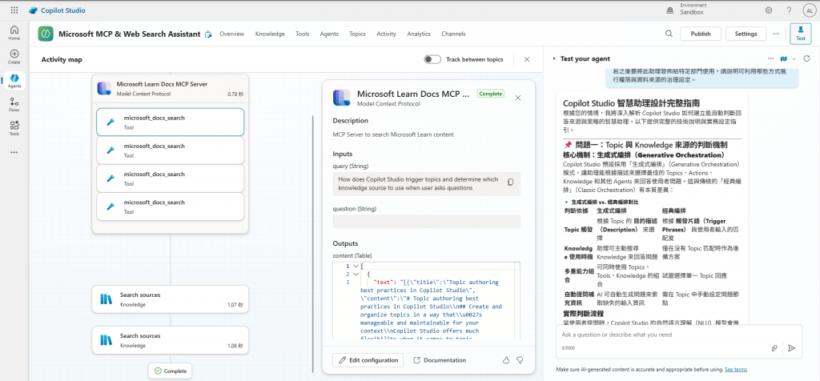Click the green agent icon
Image resolution: width=820 pixels, height=381 pixels.
click(x=46, y=34)
